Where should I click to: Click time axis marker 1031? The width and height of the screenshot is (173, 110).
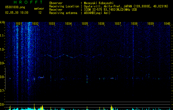pos(19,23)
